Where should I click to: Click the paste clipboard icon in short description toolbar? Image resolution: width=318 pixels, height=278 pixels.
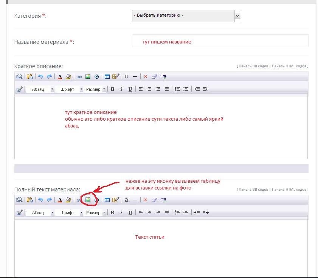(30, 76)
